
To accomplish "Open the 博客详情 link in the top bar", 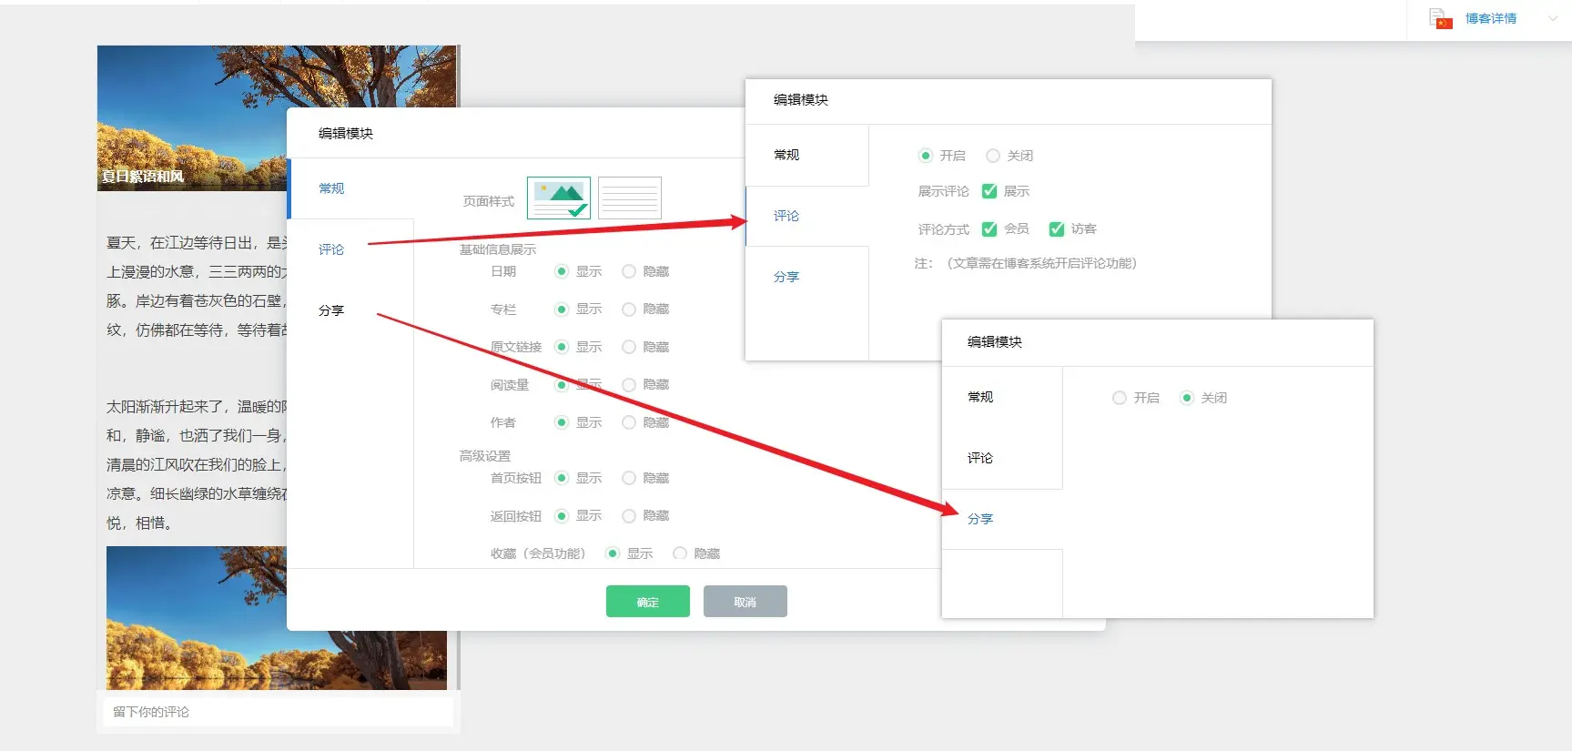I will click(1490, 18).
